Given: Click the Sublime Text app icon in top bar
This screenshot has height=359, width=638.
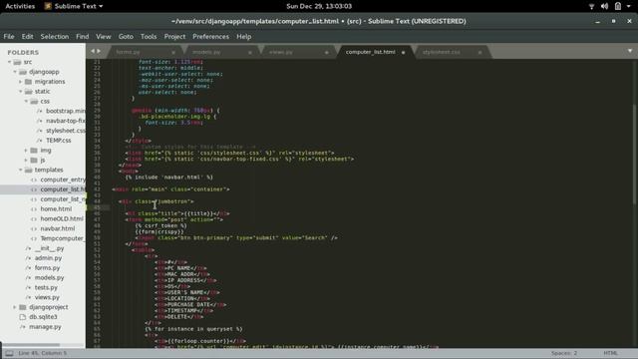Looking at the screenshot, I should coord(48,6).
